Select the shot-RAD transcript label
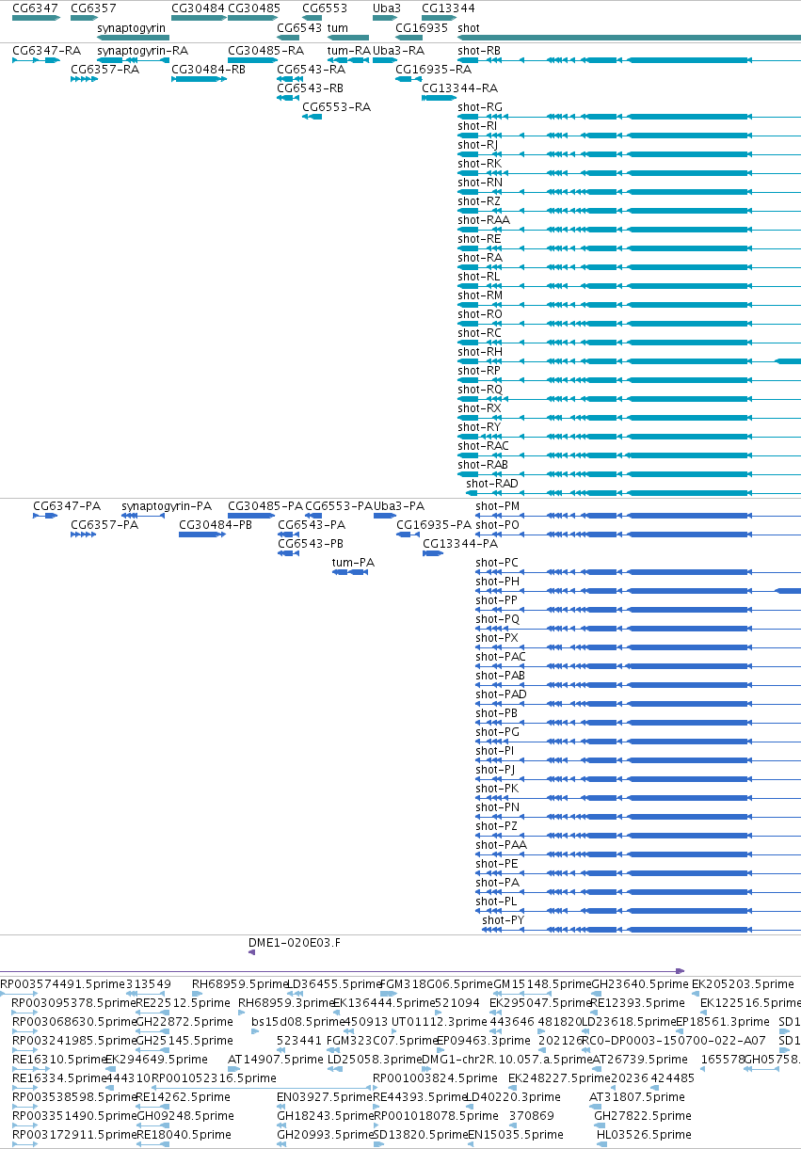The image size is (801, 1149). pyautogui.click(x=492, y=484)
